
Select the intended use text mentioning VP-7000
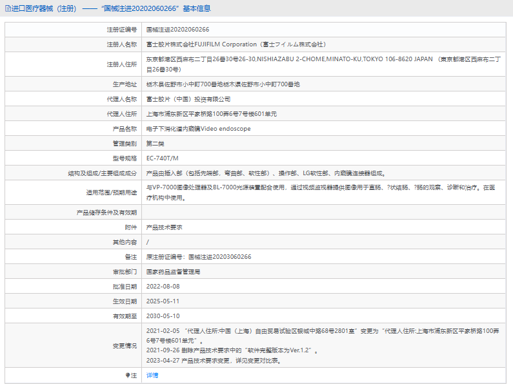321,193
